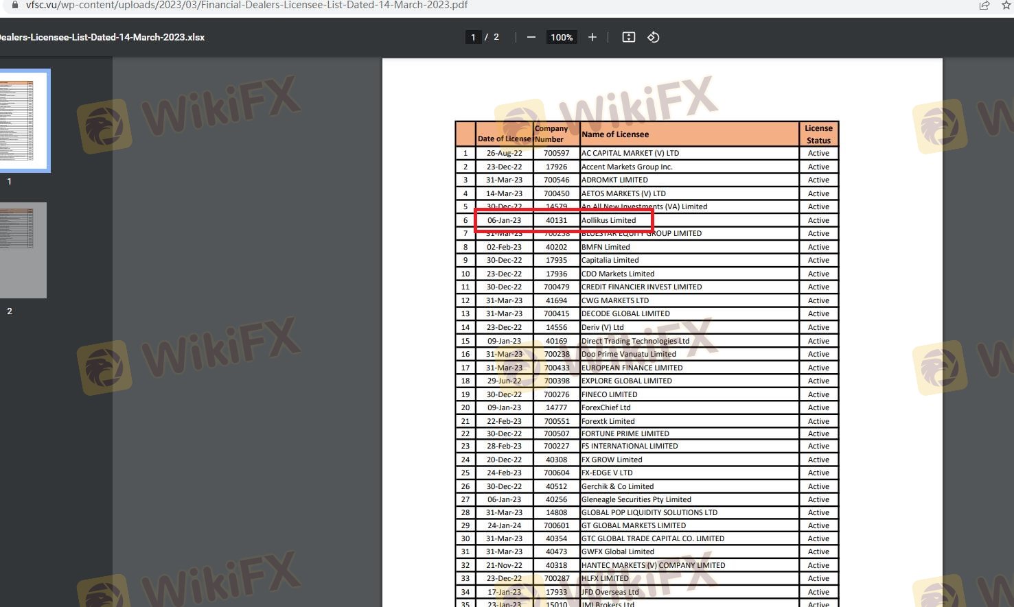Click the 100% zoom level field
Image resolution: width=1014 pixels, height=607 pixels.
(561, 37)
